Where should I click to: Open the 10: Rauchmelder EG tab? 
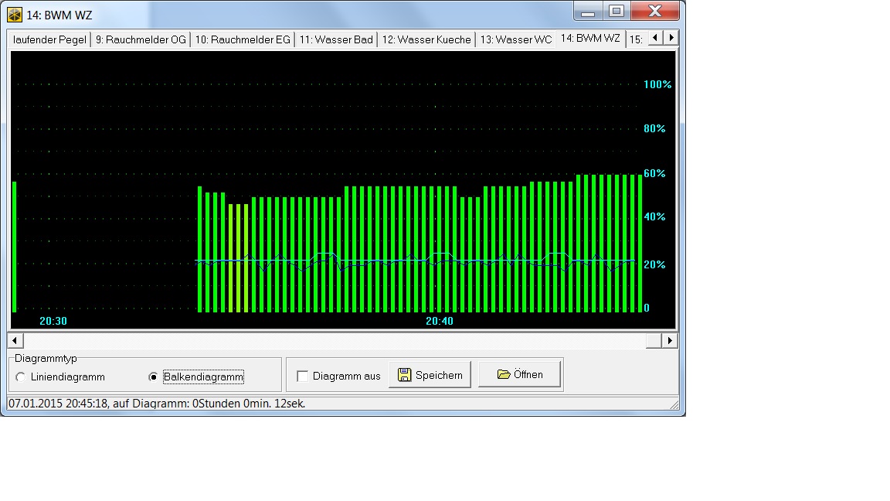point(243,39)
